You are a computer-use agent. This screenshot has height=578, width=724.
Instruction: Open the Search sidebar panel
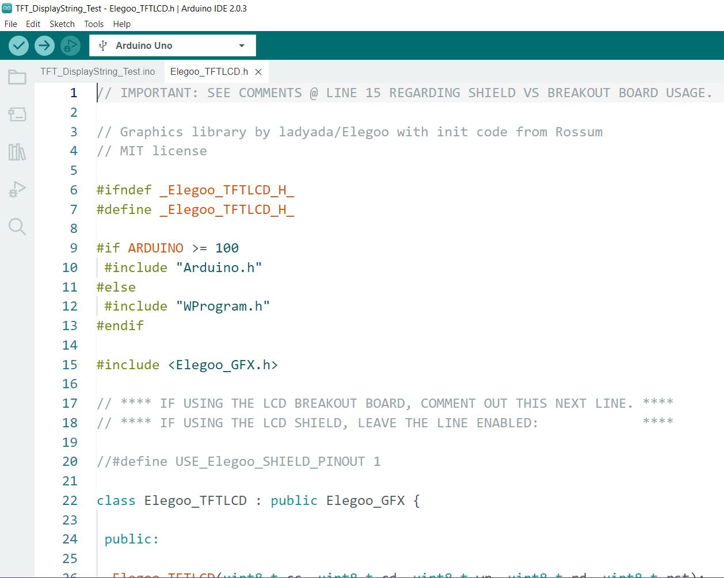coord(17,227)
